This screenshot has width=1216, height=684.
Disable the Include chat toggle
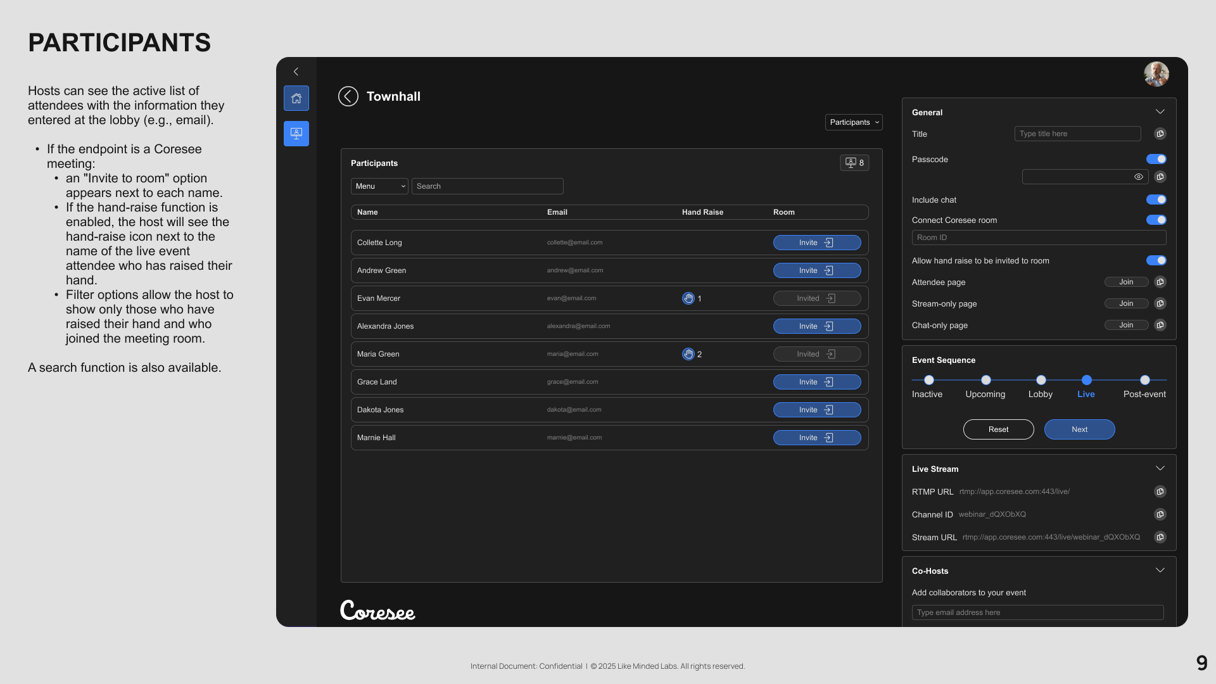pos(1156,199)
